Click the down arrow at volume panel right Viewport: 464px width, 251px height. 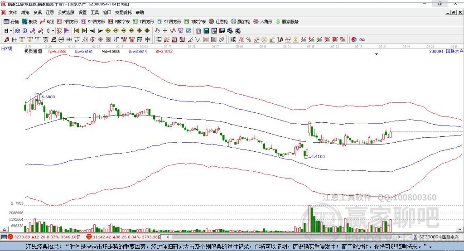460,229
